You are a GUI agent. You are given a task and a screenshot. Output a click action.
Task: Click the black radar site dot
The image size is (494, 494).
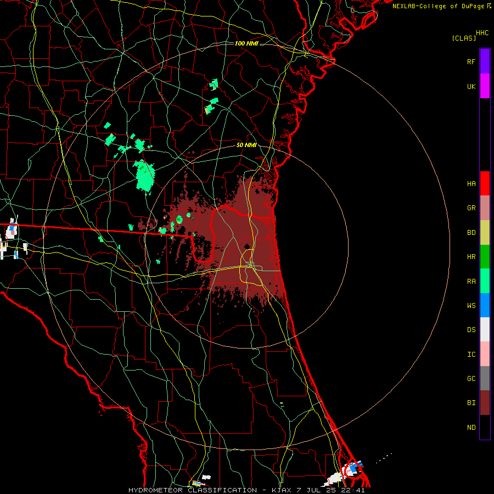247,246
